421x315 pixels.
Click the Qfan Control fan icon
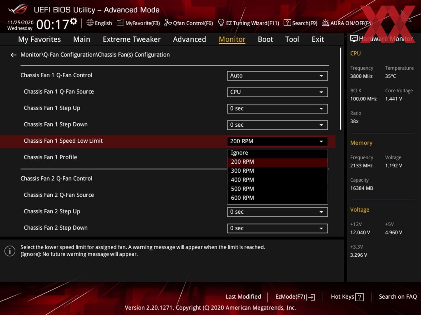click(x=168, y=23)
